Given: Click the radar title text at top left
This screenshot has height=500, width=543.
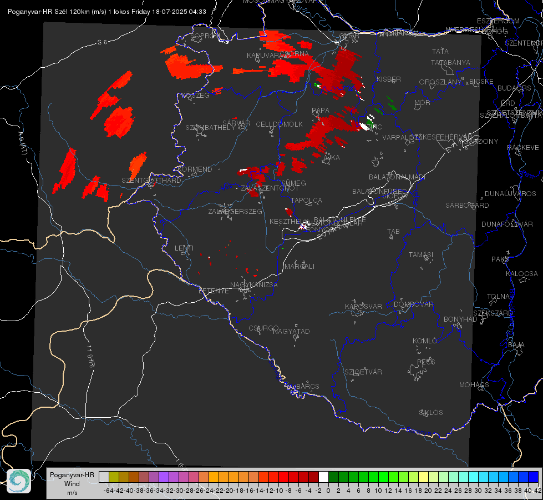Looking at the screenshot, I should click(106, 12).
